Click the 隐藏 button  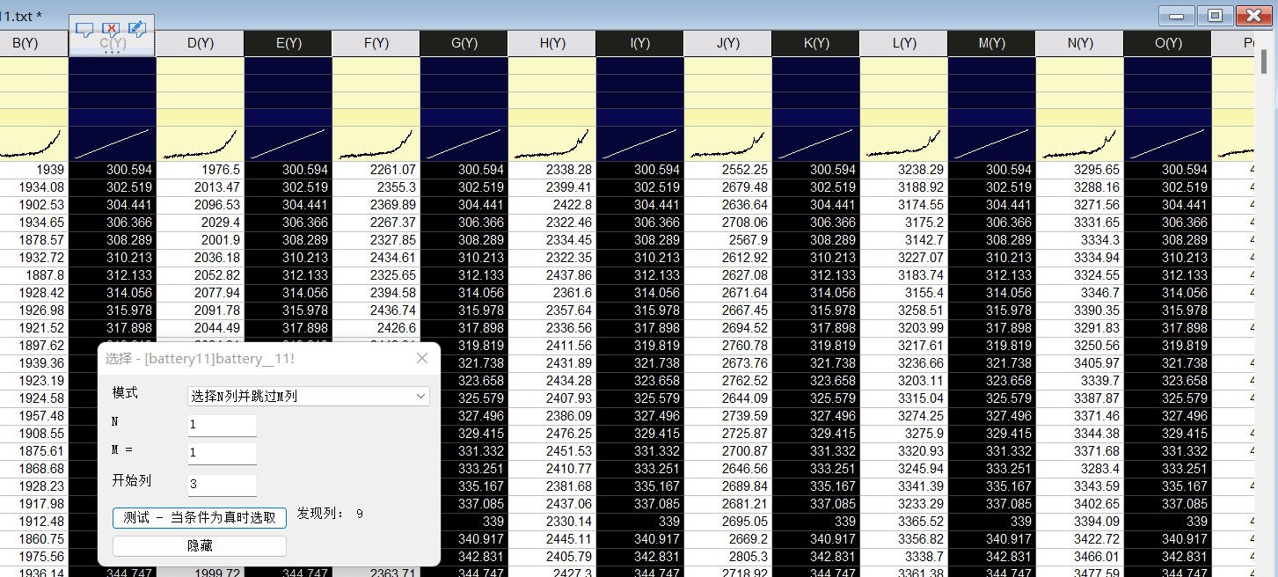(200, 546)
